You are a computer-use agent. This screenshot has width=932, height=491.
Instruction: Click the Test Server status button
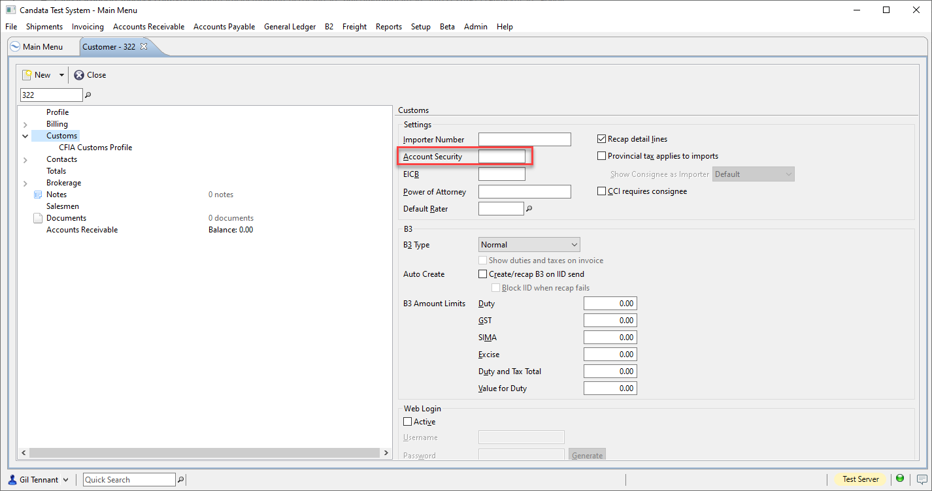click(860, 479)
